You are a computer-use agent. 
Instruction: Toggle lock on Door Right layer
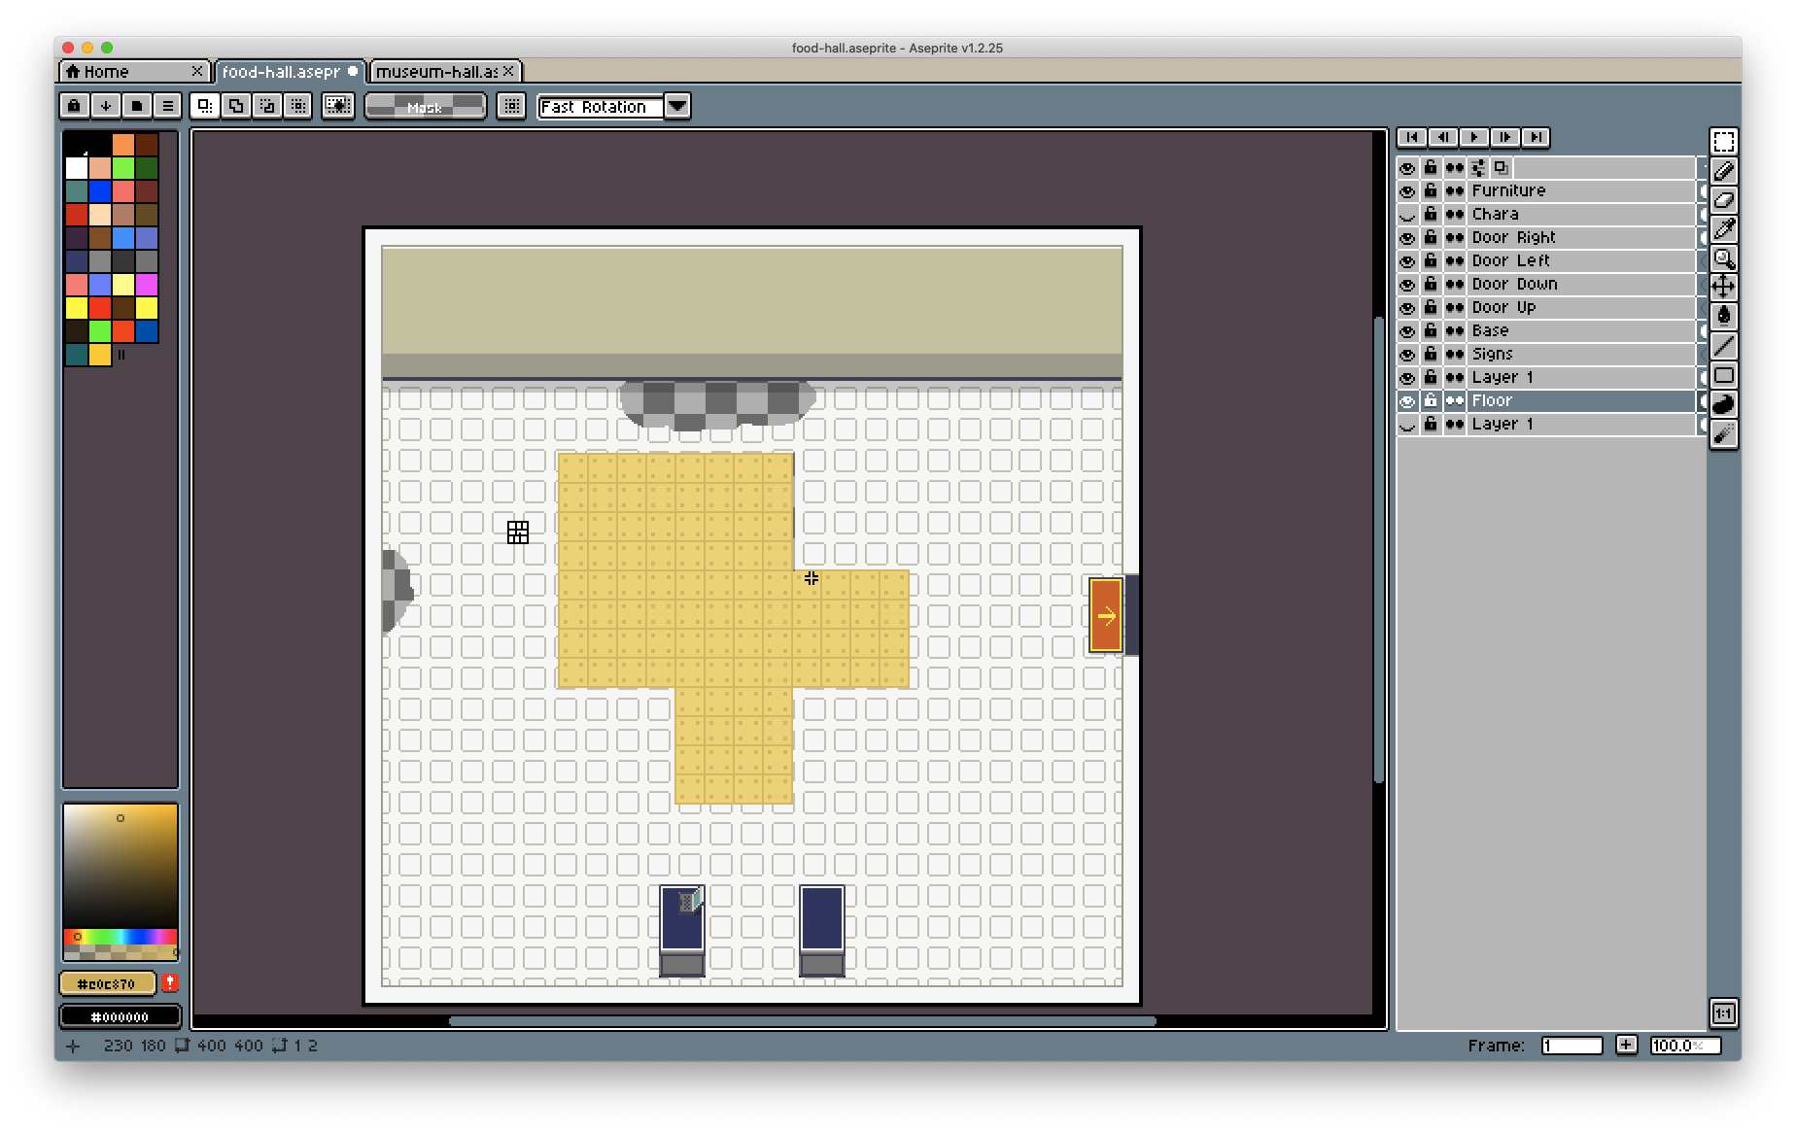pyautogui.click(x=1430, y=238)
